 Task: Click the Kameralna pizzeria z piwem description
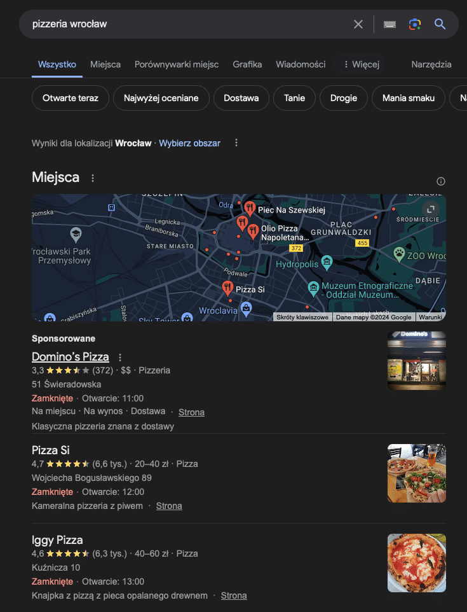tap(87, 506)
